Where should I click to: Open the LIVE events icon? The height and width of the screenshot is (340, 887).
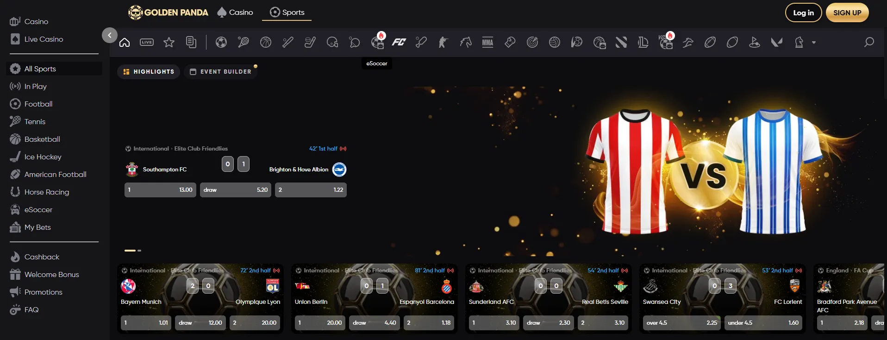pyautogui.click(x=147, y=43)
